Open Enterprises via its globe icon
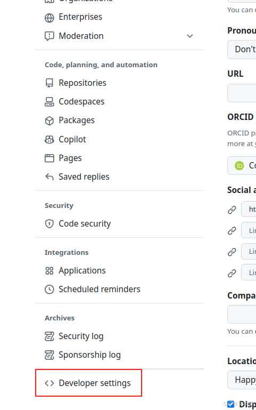This screenshot has height=410, width=256. click(49, 18)
